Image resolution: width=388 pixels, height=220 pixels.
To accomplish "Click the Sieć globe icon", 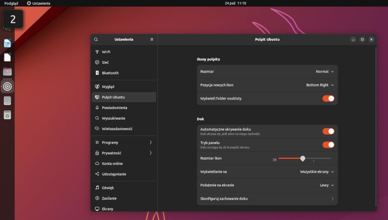I will [x=97, y=62].
